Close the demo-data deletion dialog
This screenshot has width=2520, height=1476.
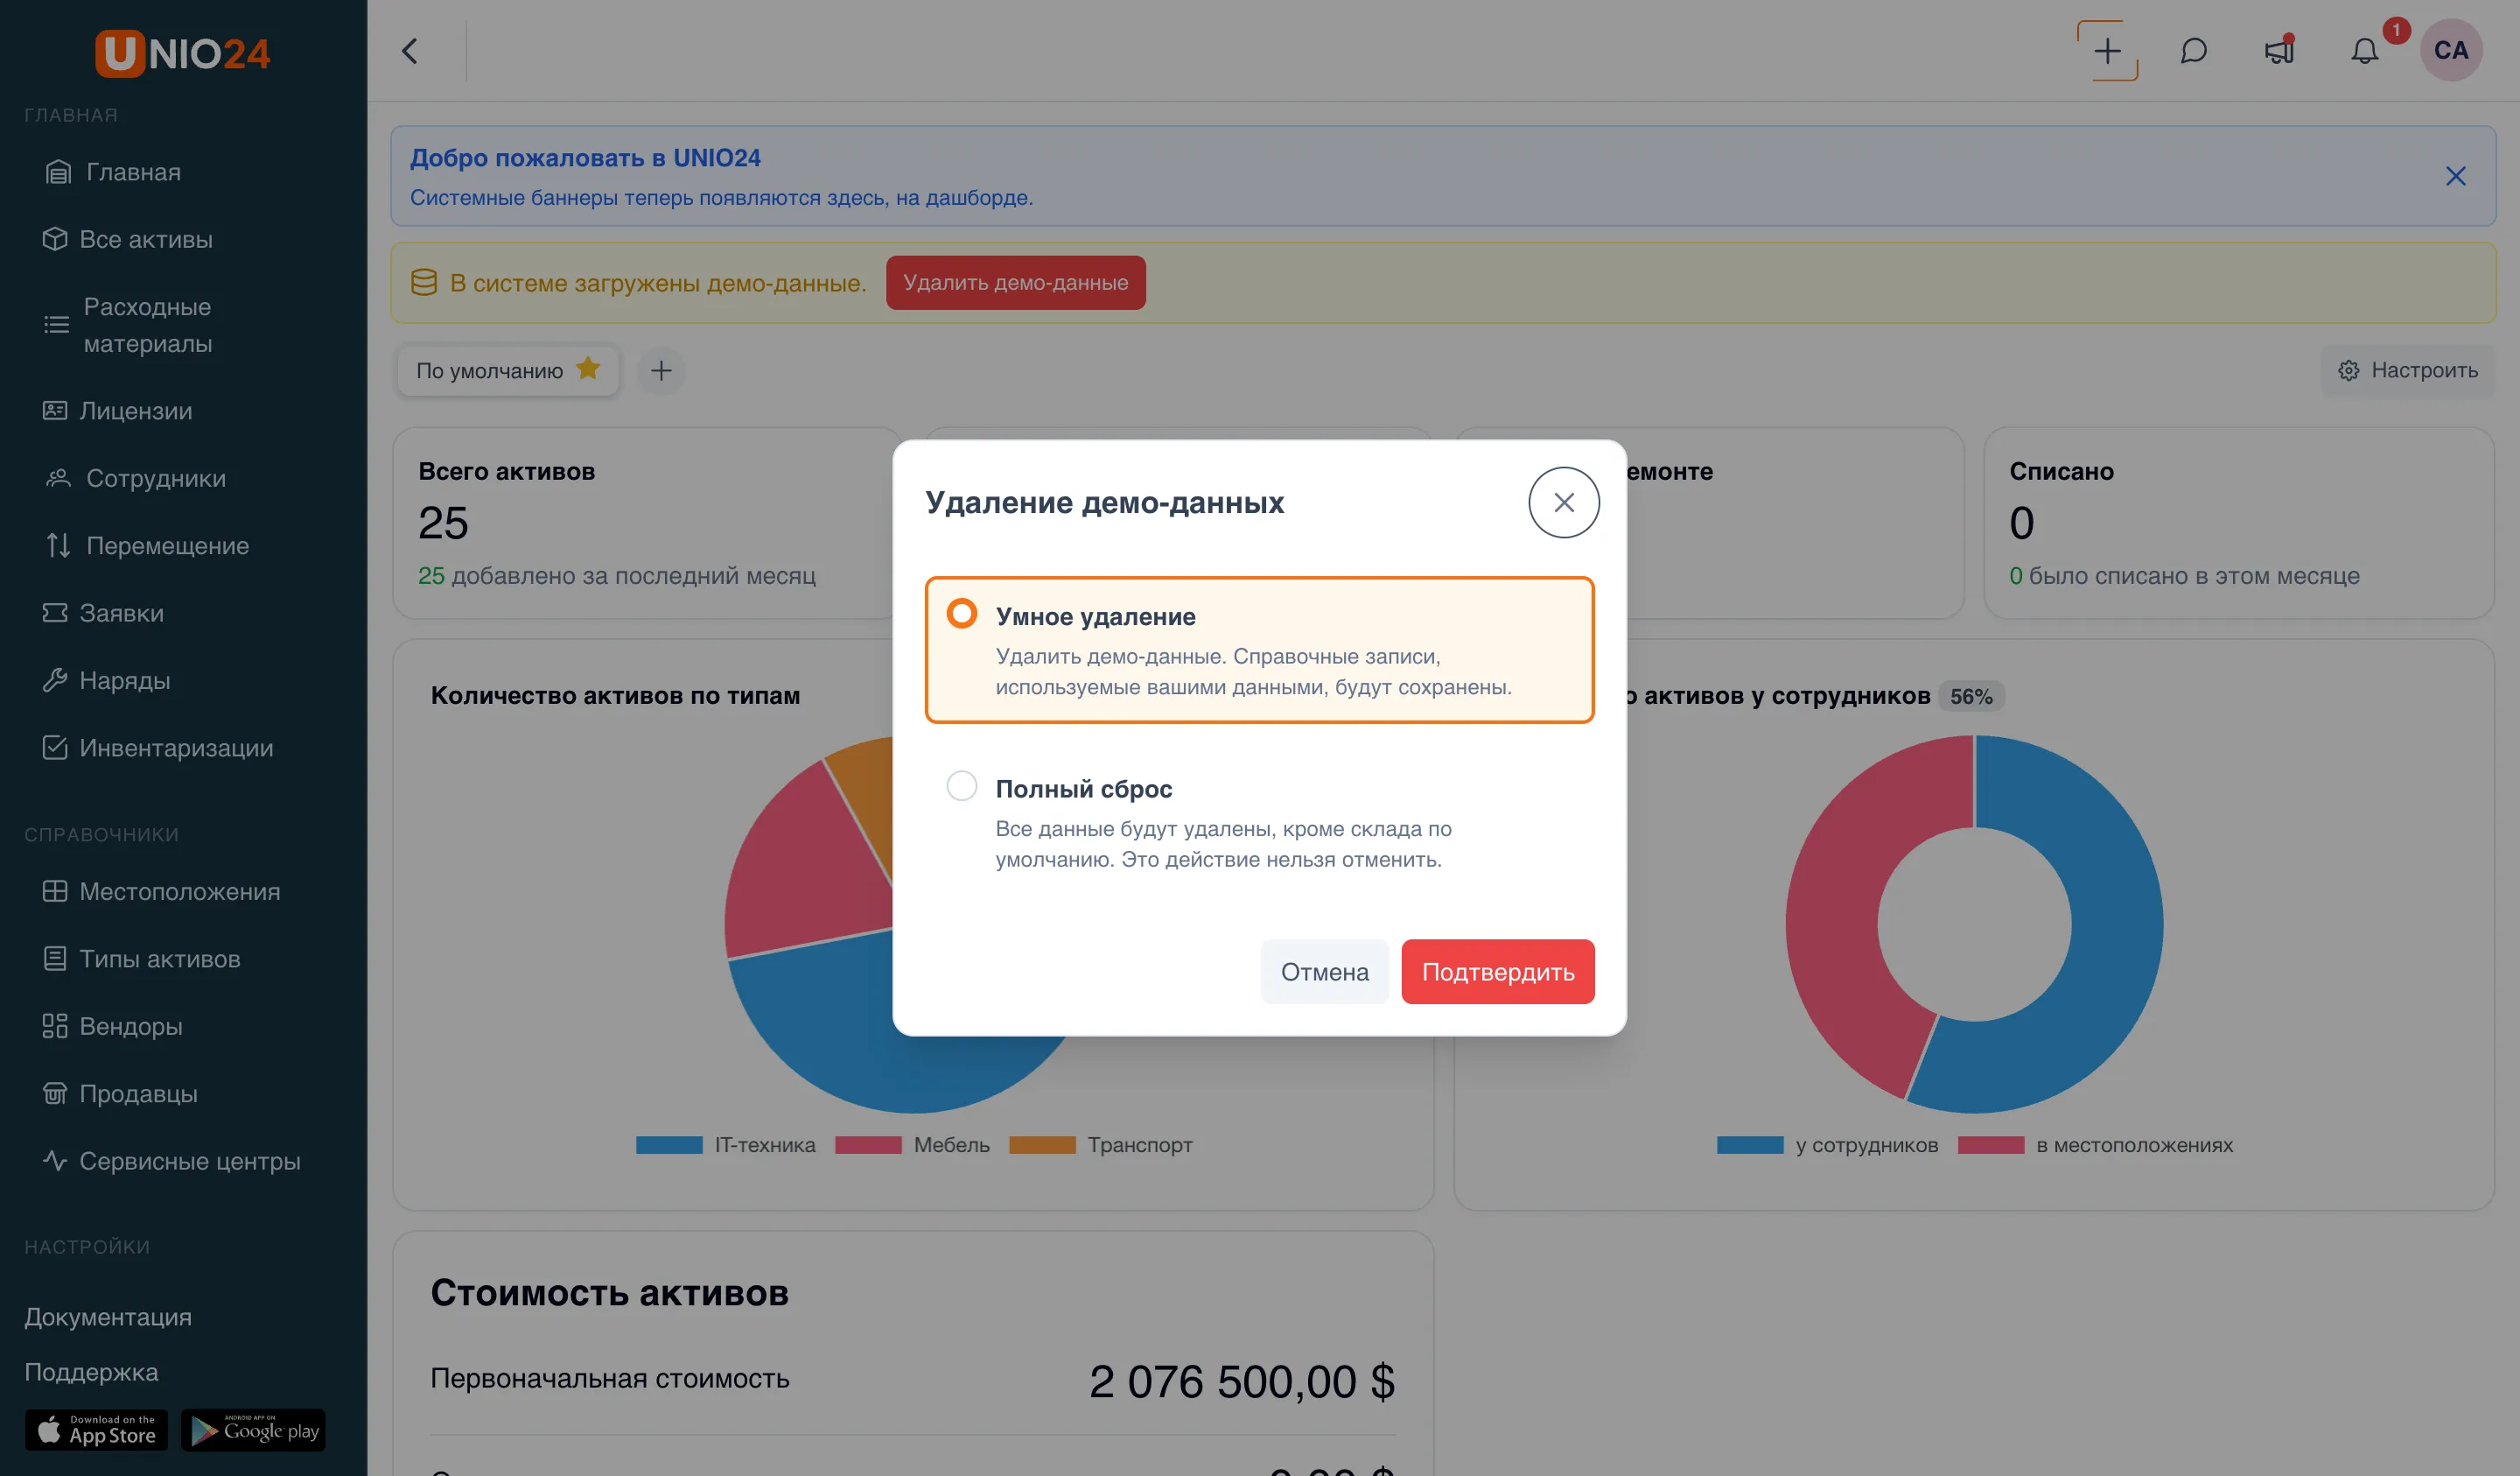[x=1563, y=503]
